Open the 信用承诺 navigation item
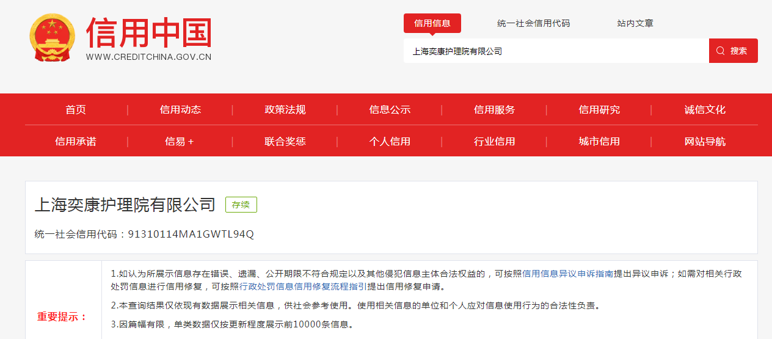The height and width of the screenshot is (339, 772). 76,141
